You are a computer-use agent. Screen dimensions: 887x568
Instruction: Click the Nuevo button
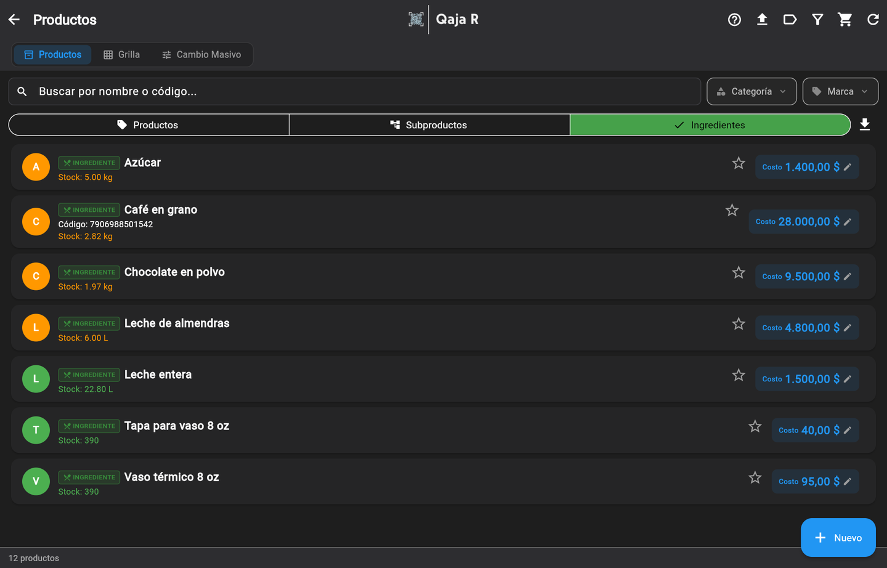tap(838, 538)
